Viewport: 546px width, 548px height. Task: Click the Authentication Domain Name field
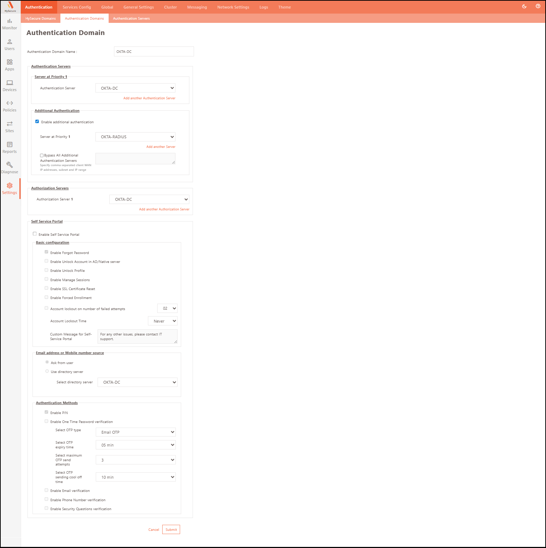click(x=154, y=51)
